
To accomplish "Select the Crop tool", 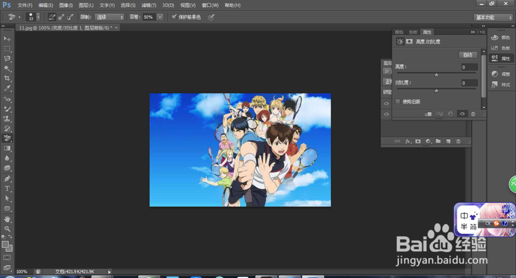I will click(7, 78).
